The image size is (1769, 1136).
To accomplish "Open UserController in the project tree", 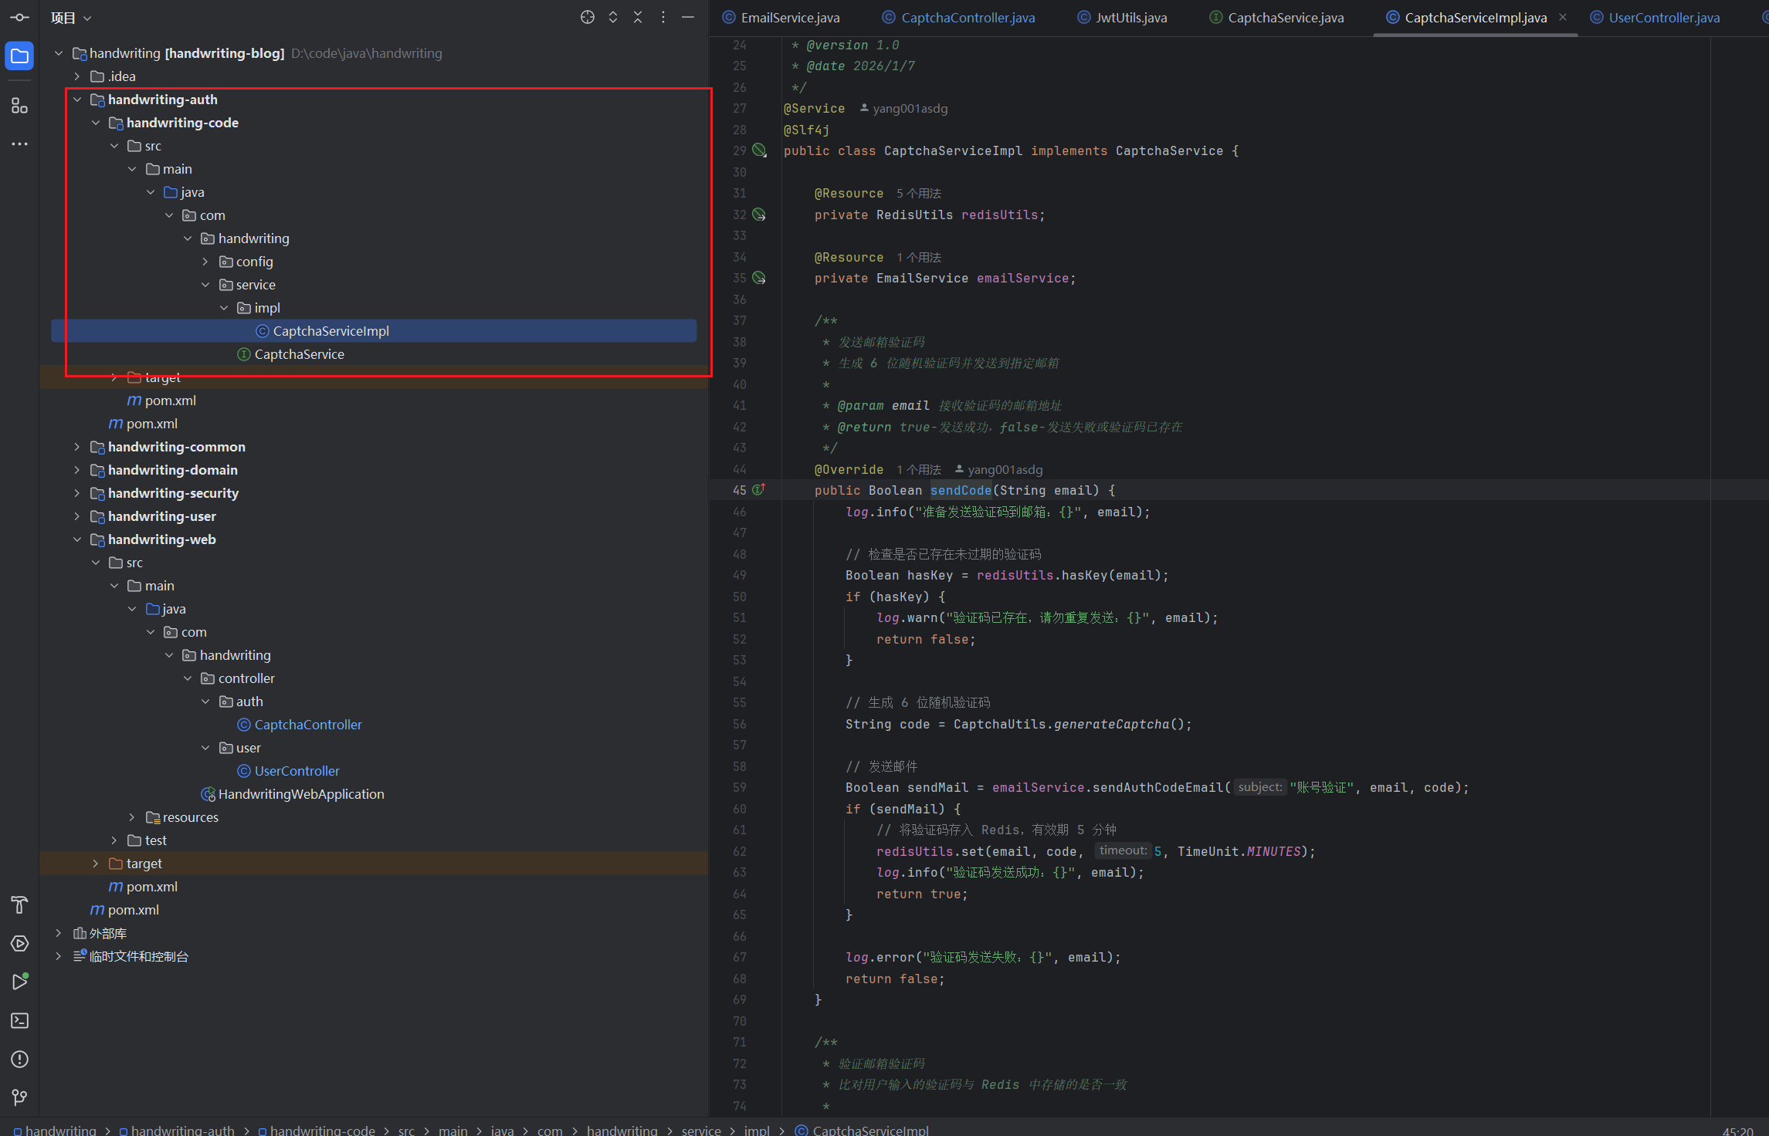I will tap(297, 771).
